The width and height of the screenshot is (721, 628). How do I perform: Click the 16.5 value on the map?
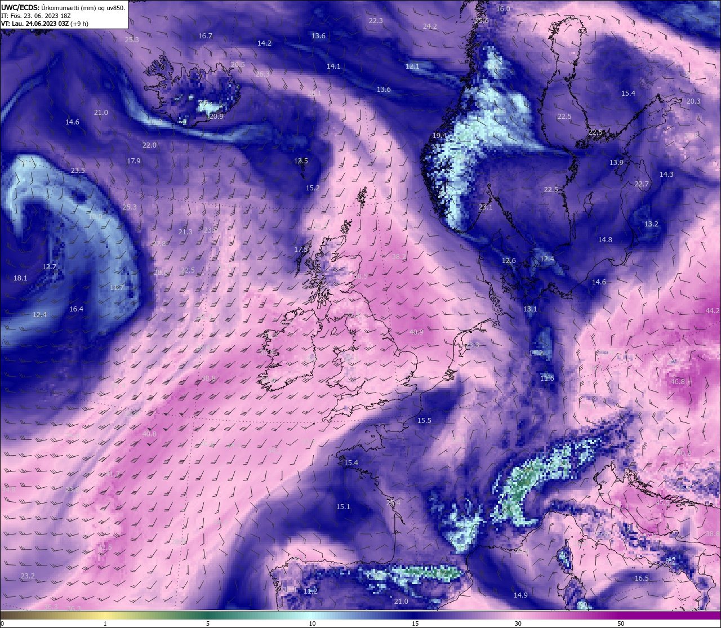(x=642, y=578)
